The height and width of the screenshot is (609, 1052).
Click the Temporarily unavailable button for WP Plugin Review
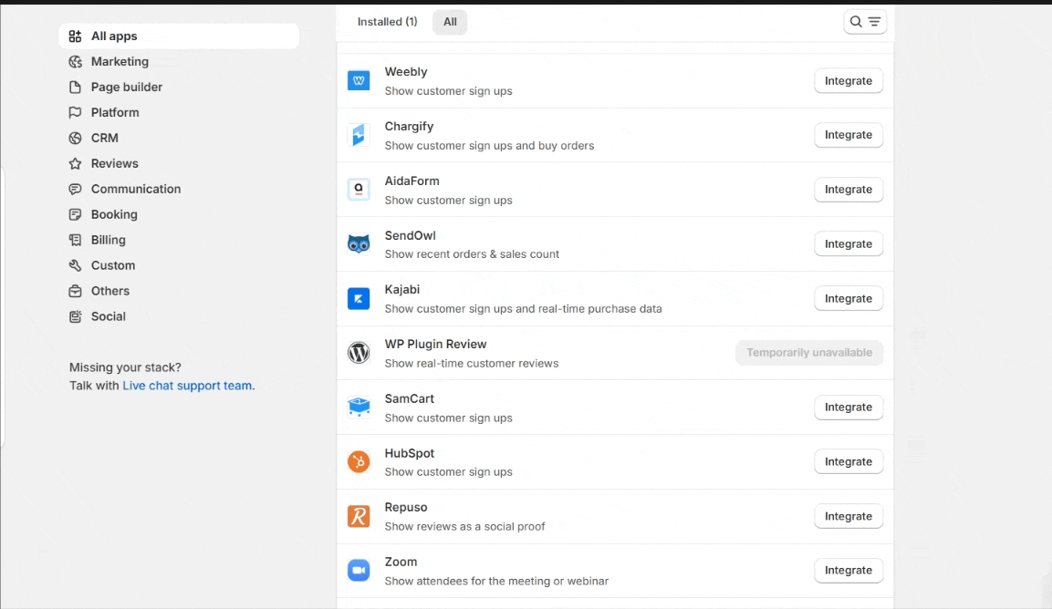tap(809, 353)
